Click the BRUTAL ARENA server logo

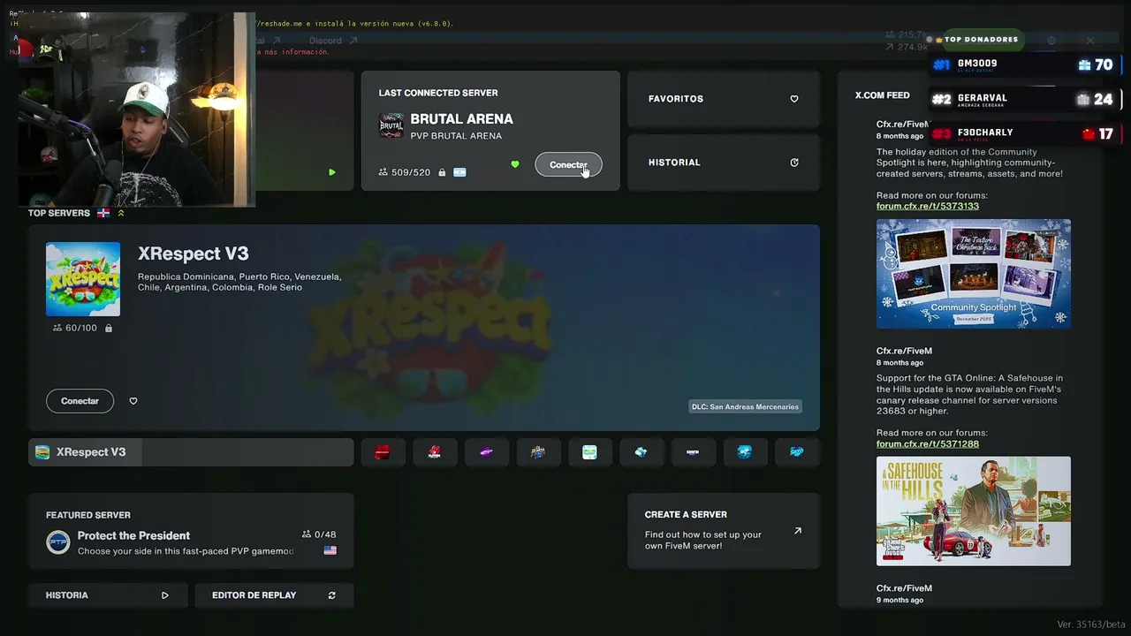click(x=391, y=125)
